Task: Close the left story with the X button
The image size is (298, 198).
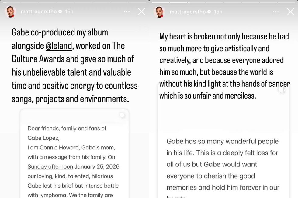Action: 141,12
